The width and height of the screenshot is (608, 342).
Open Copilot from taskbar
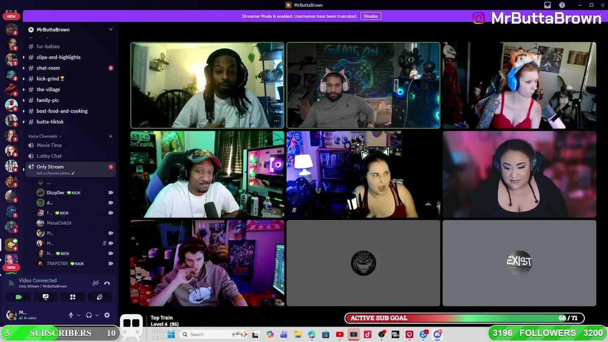pyautogui.click(x=270, y=334)
